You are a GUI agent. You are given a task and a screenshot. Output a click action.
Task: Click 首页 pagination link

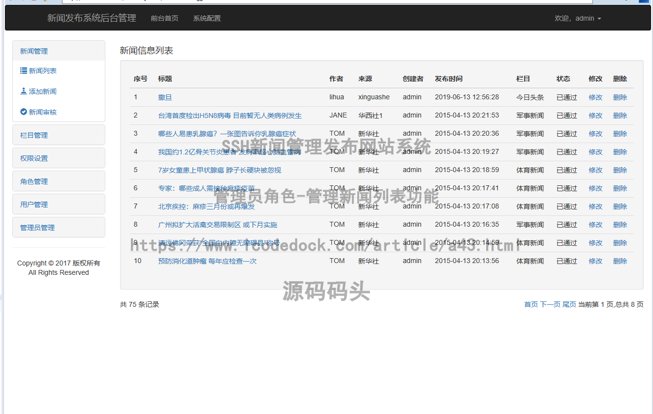point(531,304)
